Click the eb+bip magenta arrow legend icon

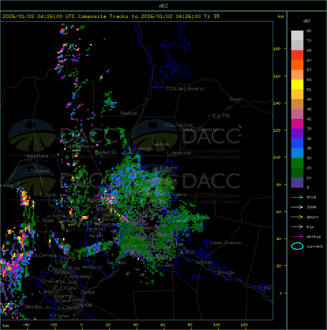297,237
